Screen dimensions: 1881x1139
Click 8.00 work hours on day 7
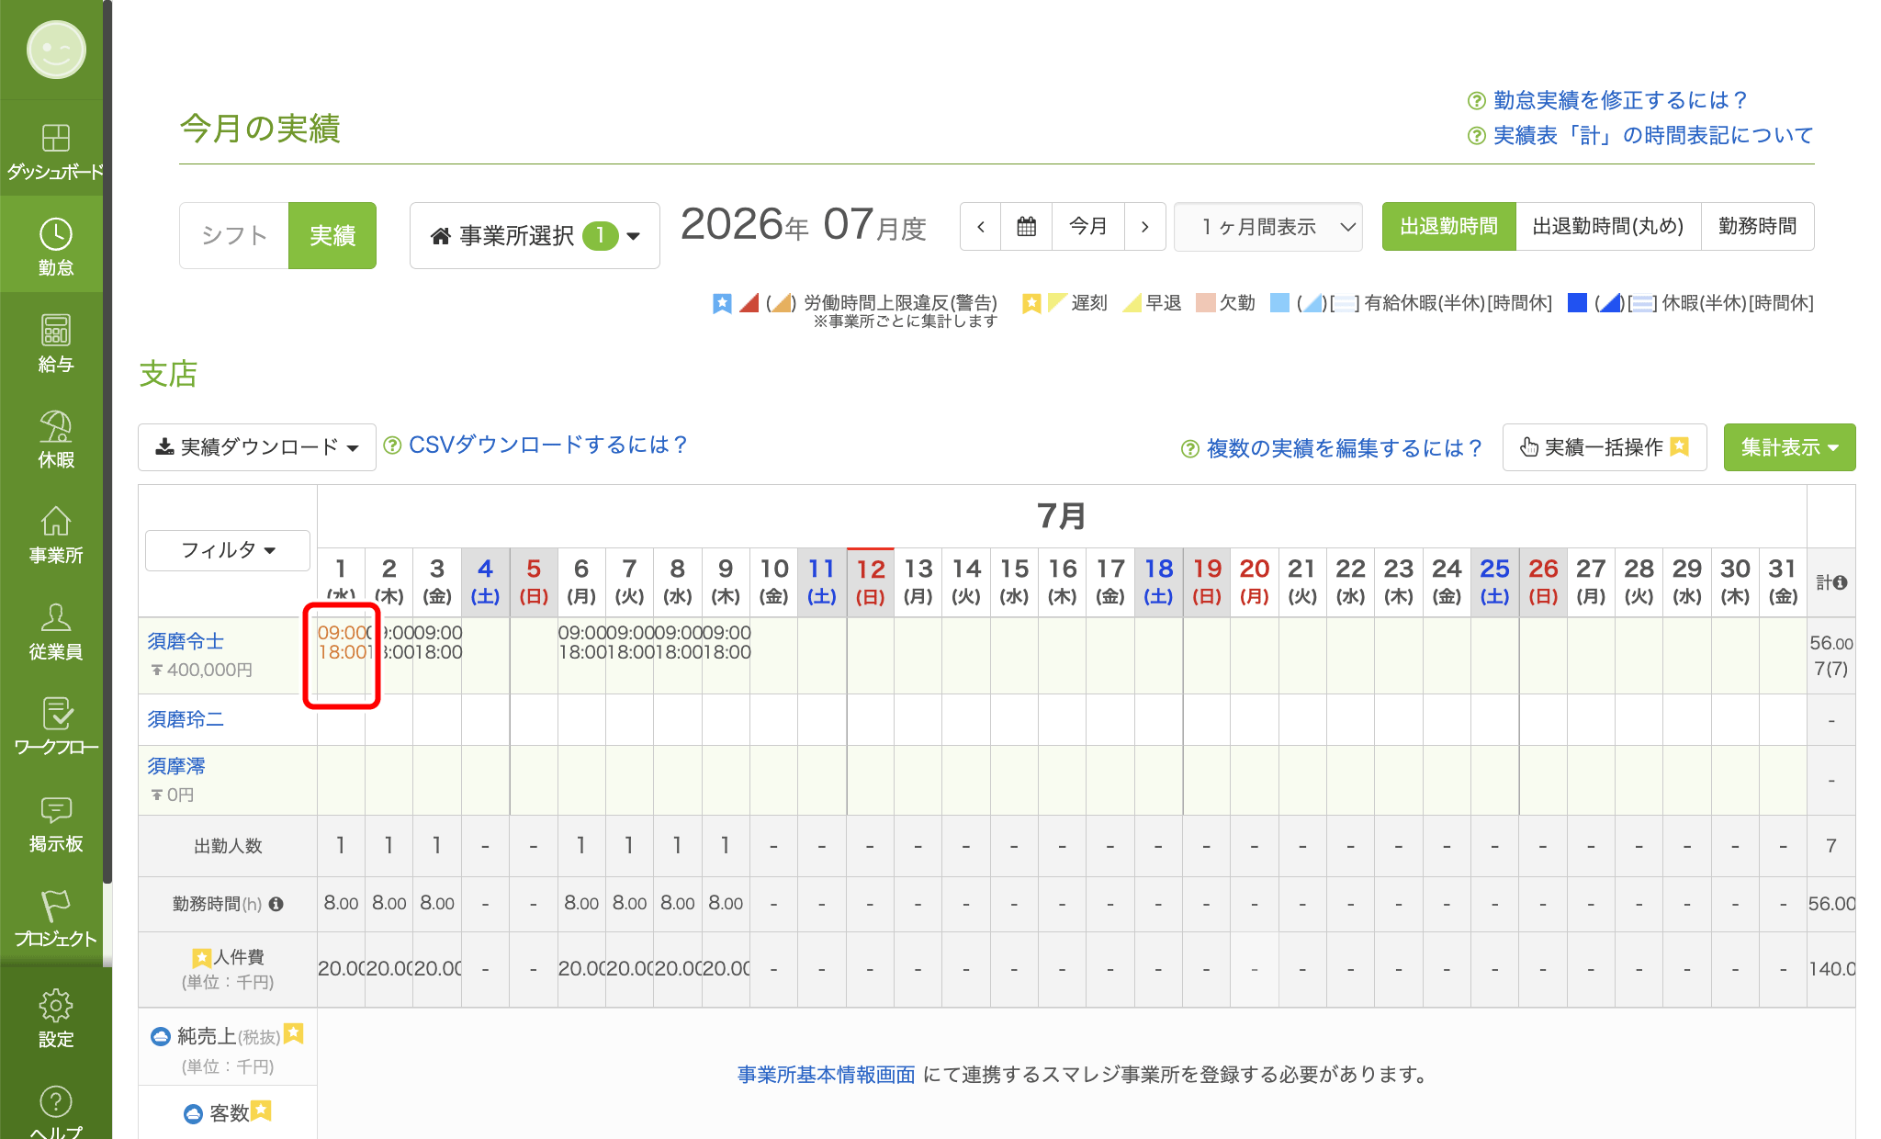(629, 904)
